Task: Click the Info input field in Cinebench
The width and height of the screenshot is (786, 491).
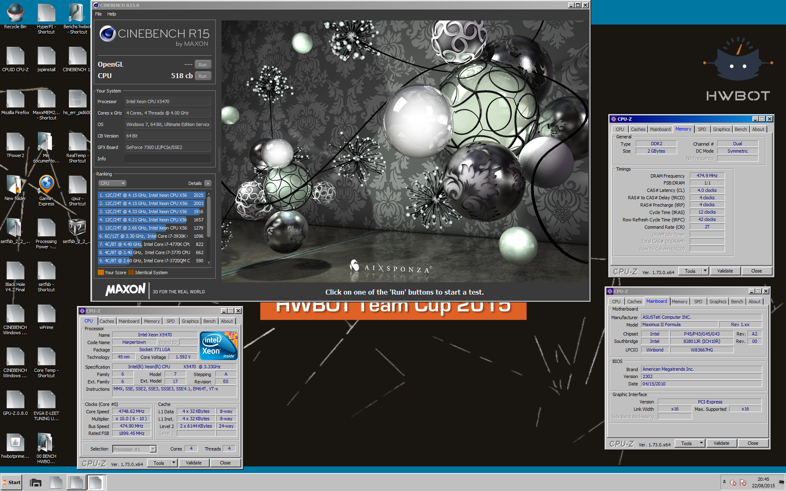Action: point(168,159)
